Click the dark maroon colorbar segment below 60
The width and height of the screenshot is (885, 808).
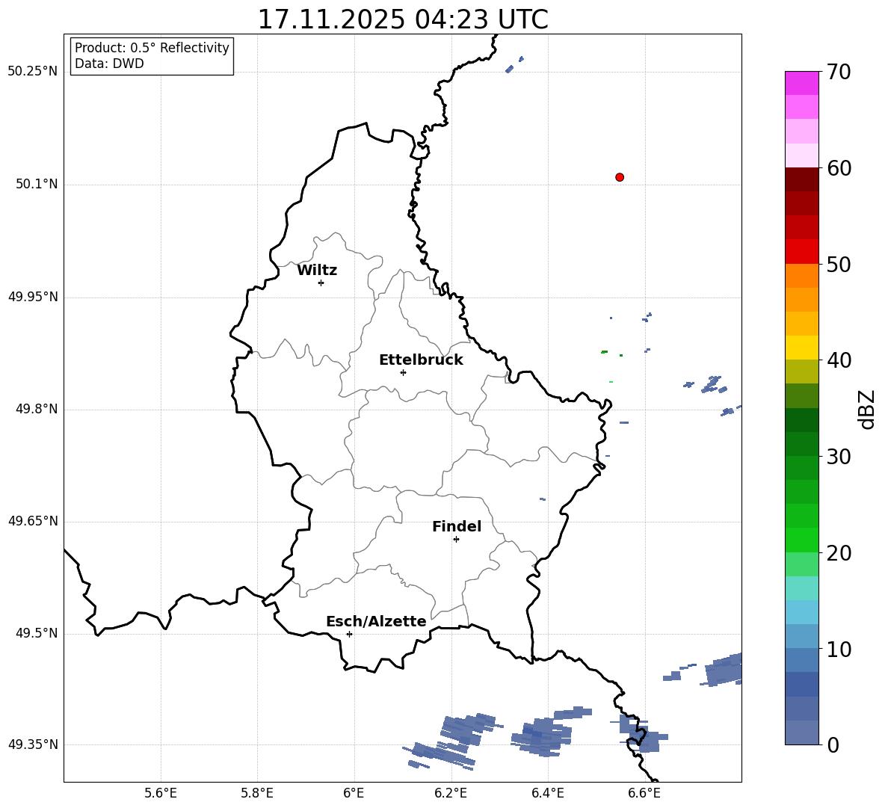[x=801, y=179]
